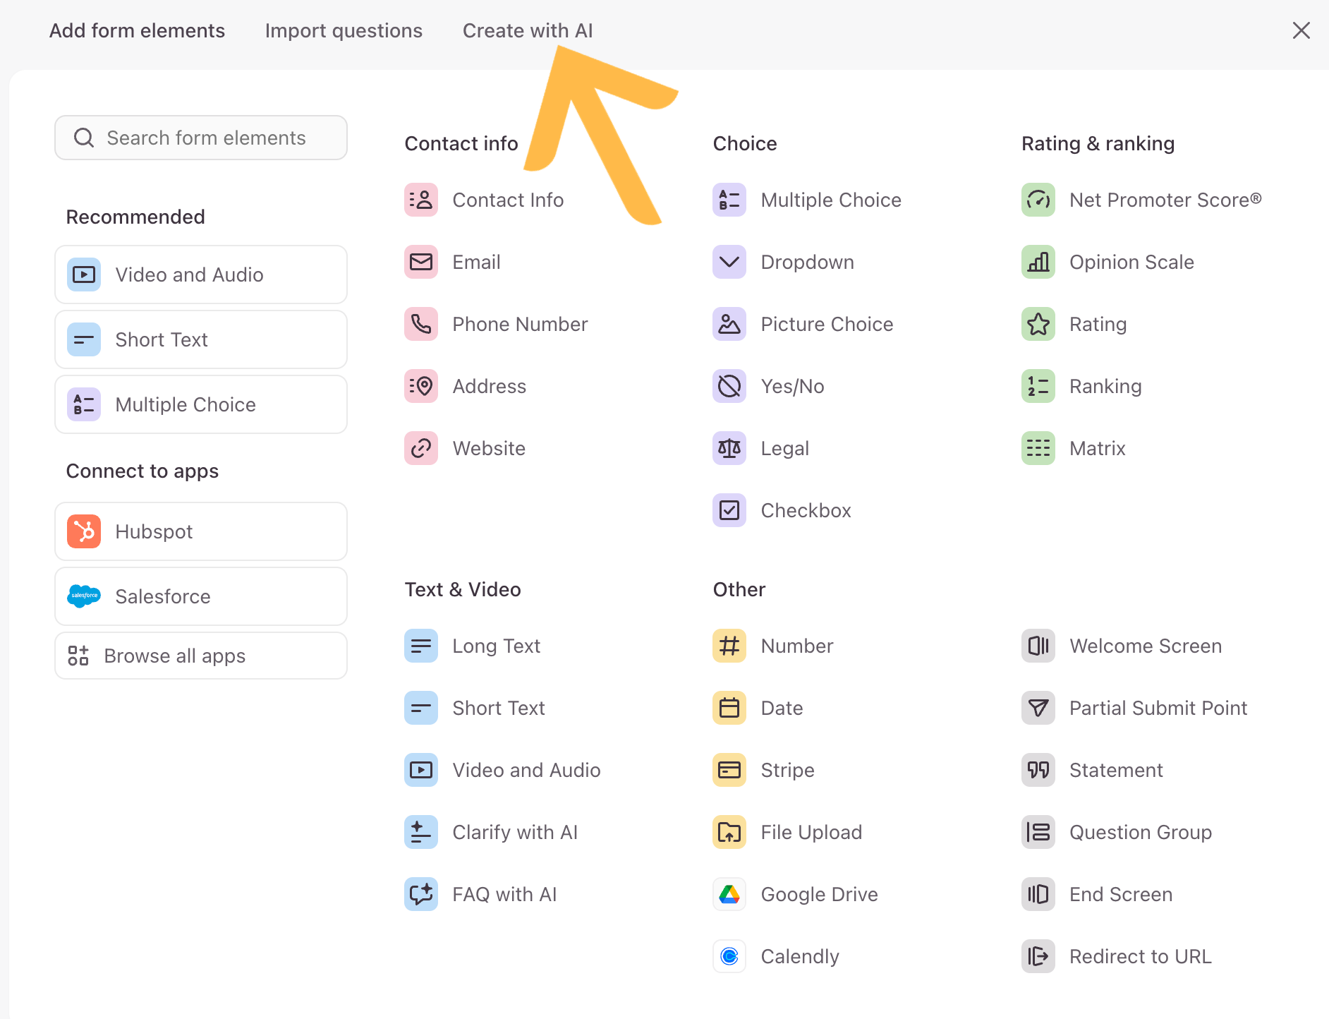Select the Calendly icon
The width and height of the screenshot is (1329, 1019).
pos(729,957)
